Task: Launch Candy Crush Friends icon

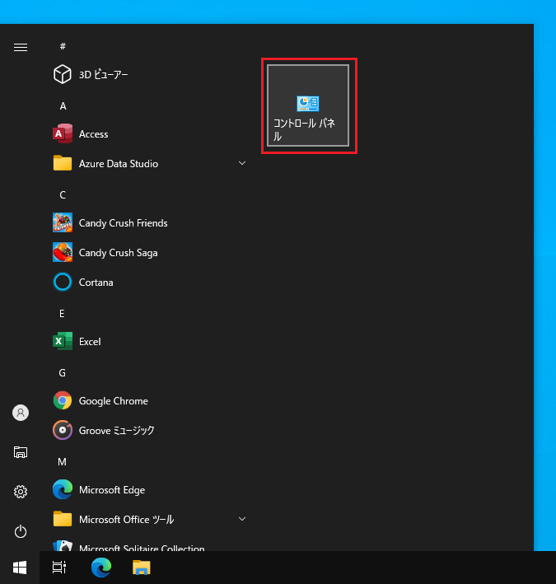Action: [x=63, y=222]
